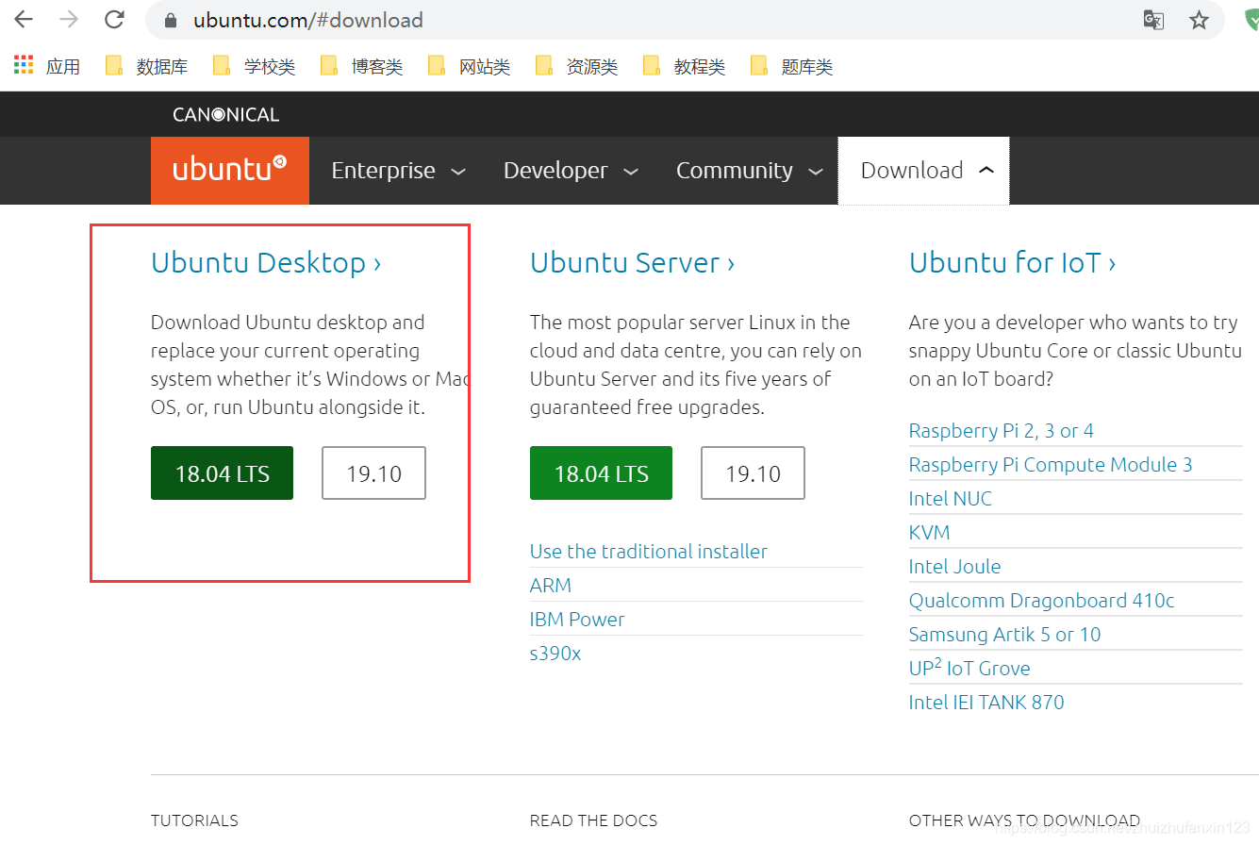This screenshot has width=1259, height=845.
Task: Open the Raspberry Pi 2, 3 or 4 link
Action: (x=1002, y=430)
